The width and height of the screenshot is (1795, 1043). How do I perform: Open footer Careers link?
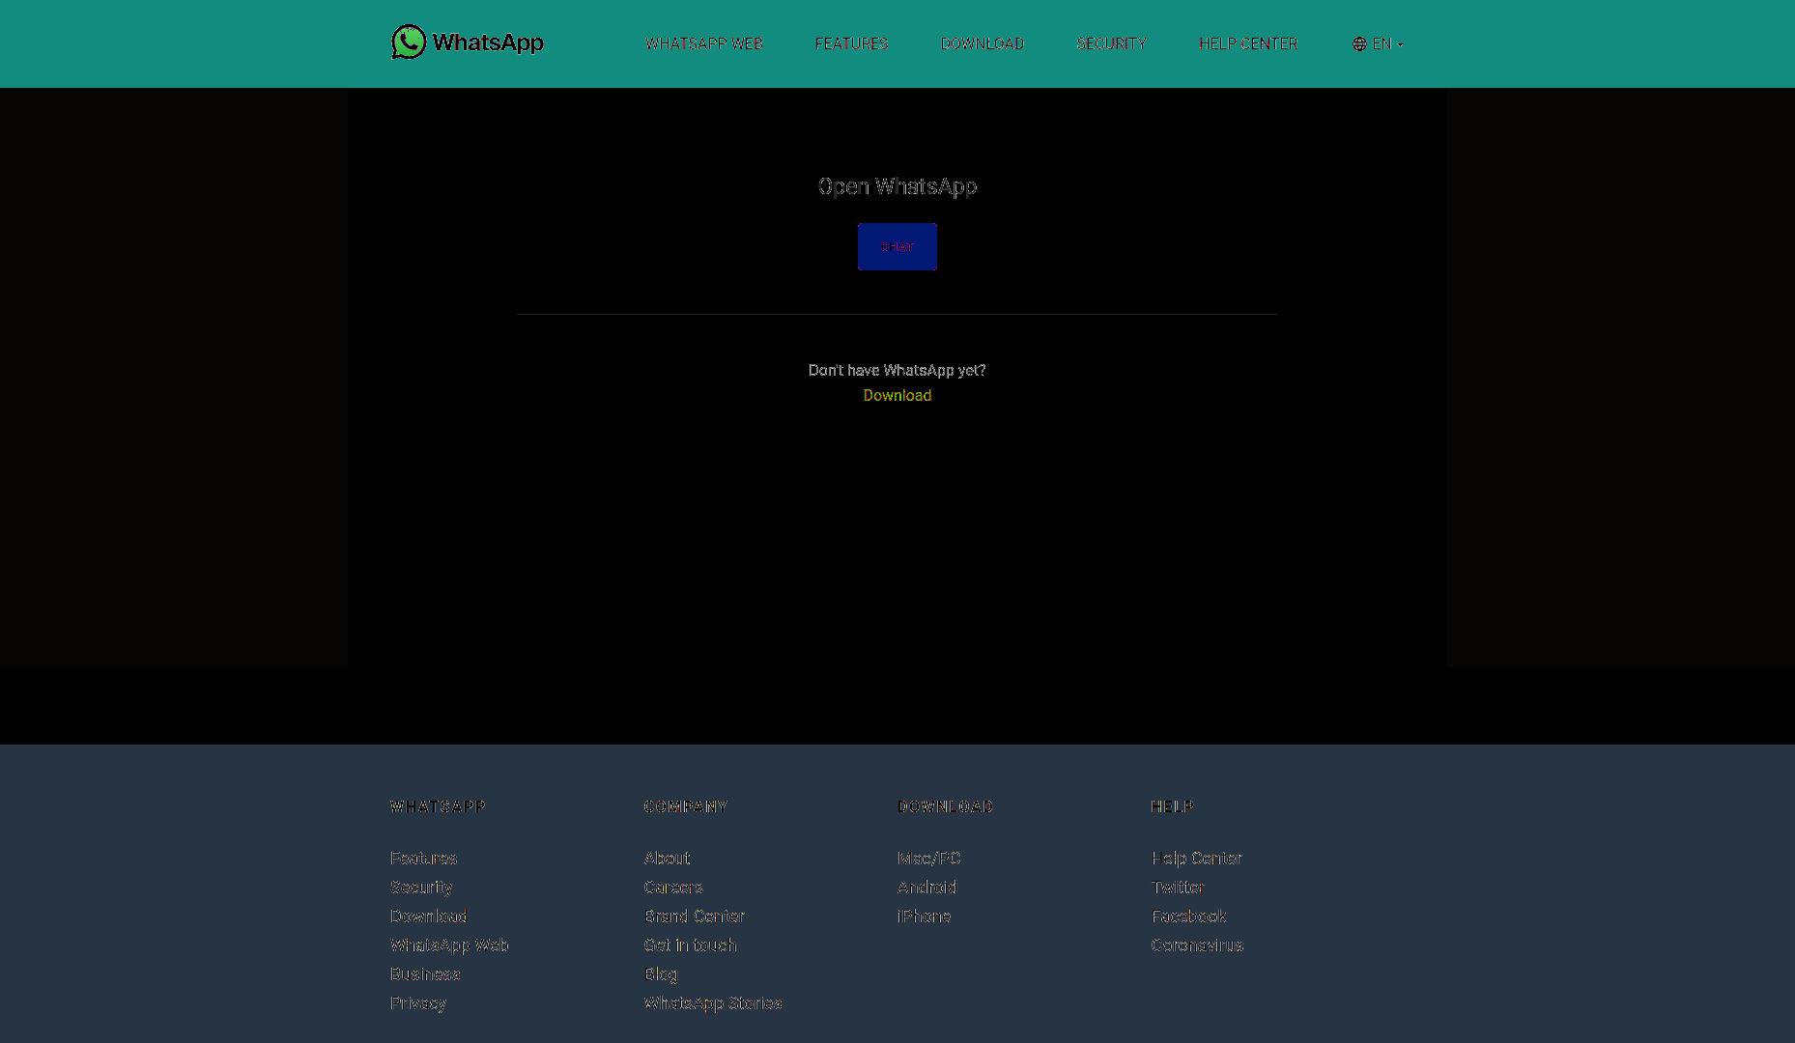point(673,887)
